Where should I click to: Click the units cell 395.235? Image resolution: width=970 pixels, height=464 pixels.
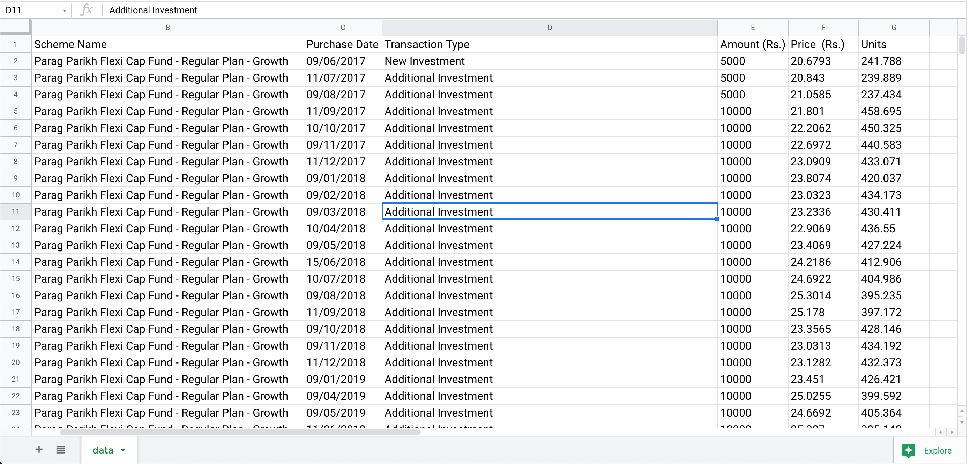pos(894,295)
